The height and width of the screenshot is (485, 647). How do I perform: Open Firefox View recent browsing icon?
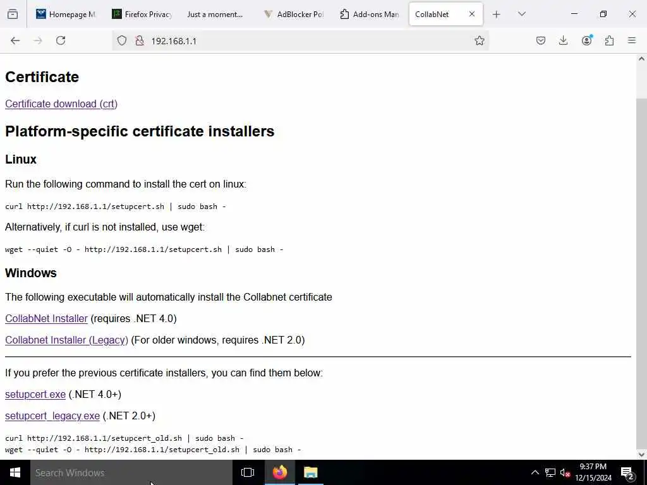click(13, 14)
